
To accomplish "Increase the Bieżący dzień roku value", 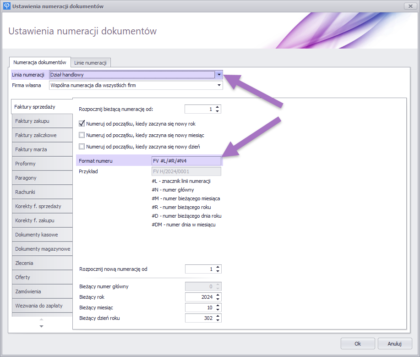I will (x=218, y=316).
